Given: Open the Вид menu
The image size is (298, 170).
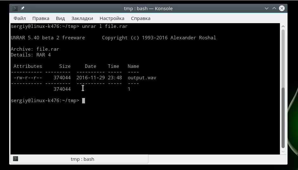Looking at the screenshot, I should coord(60,18).
